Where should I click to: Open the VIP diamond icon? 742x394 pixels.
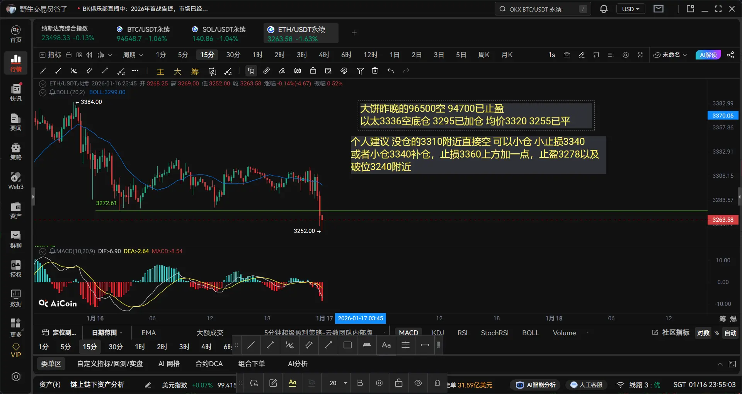[x=16, y=351]
